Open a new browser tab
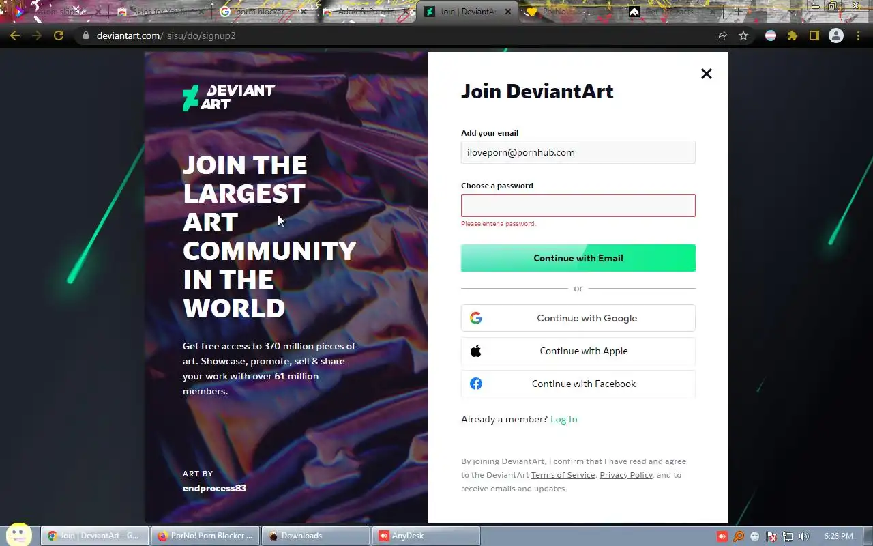873x546 pixels. tap(737, 12)
